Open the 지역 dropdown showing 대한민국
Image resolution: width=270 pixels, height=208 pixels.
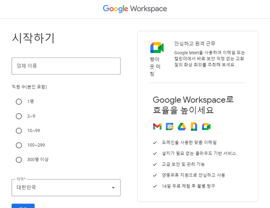tap(66, 187)
